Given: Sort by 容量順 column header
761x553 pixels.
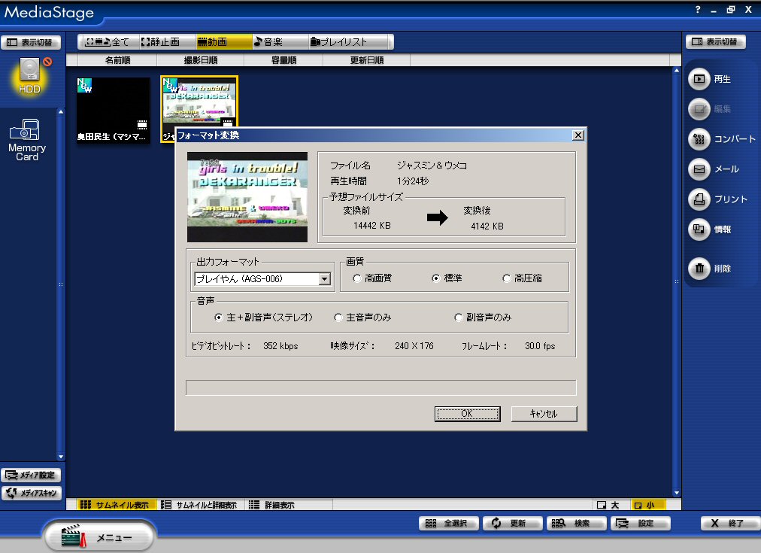Looking at the screenshot, I should point(282,60).
